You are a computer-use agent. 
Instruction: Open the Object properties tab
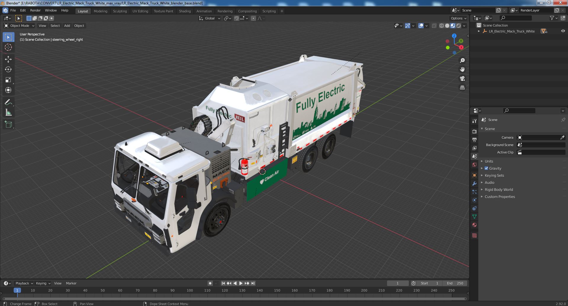(474, 175)
